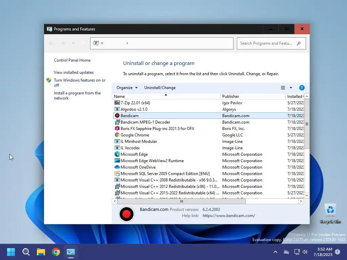
Task: Open the Organize dropdown menu
Action: 127,88
